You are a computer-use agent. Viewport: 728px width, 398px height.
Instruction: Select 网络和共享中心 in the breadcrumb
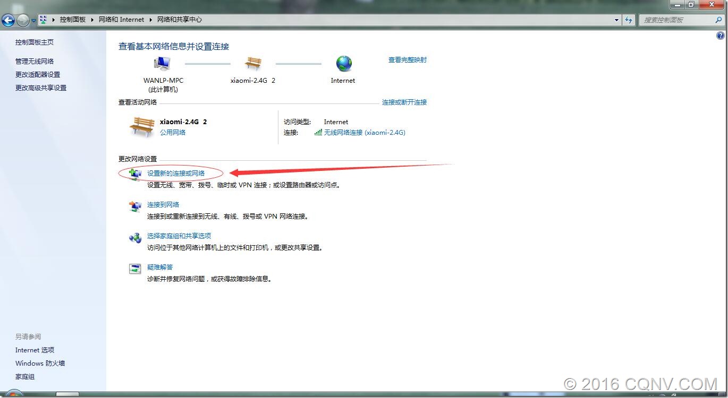tap(179, 20)
